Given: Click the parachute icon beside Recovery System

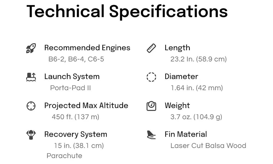Looking at the screenshot, I should pyautogui.click(x=31, y=135).
